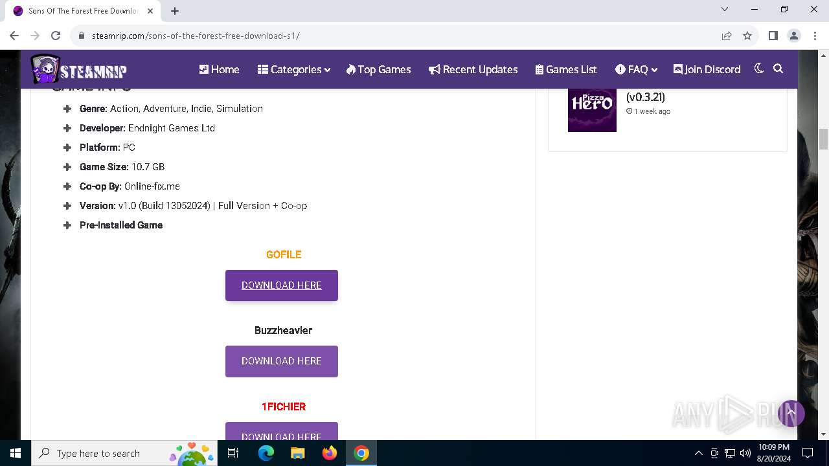
Task: Open tab search chevron
Action: [725, 9]
